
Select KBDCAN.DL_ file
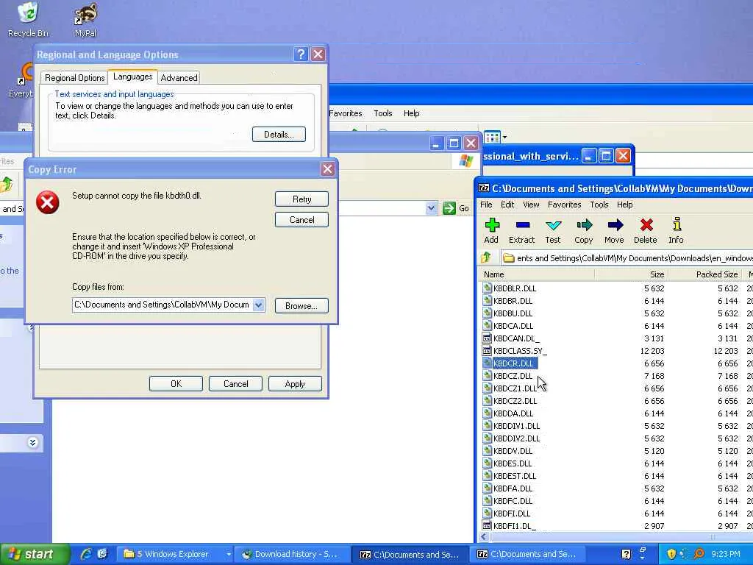click(515, 338)
